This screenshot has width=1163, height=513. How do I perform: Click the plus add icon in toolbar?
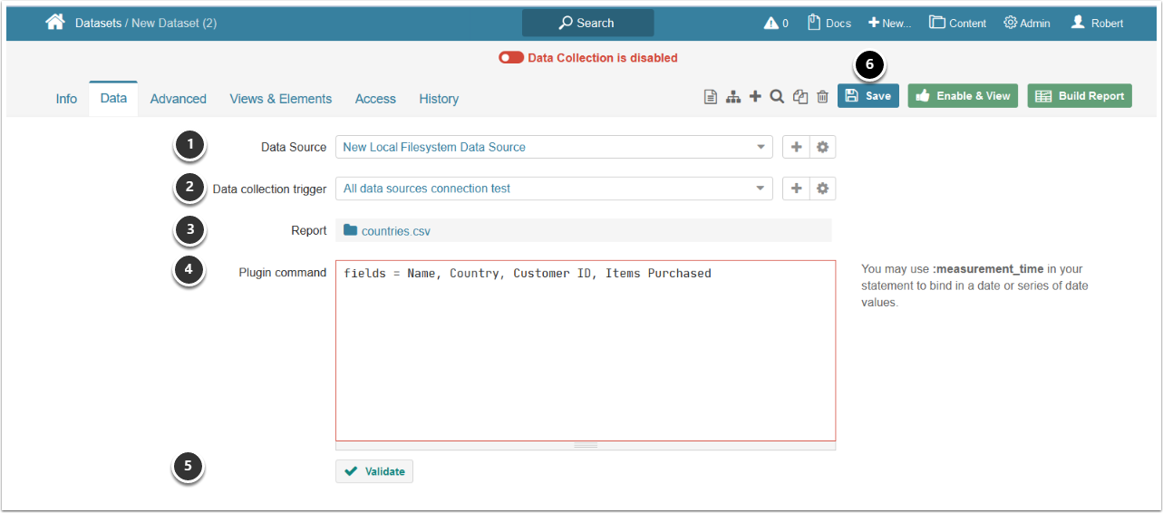(755, 96)
